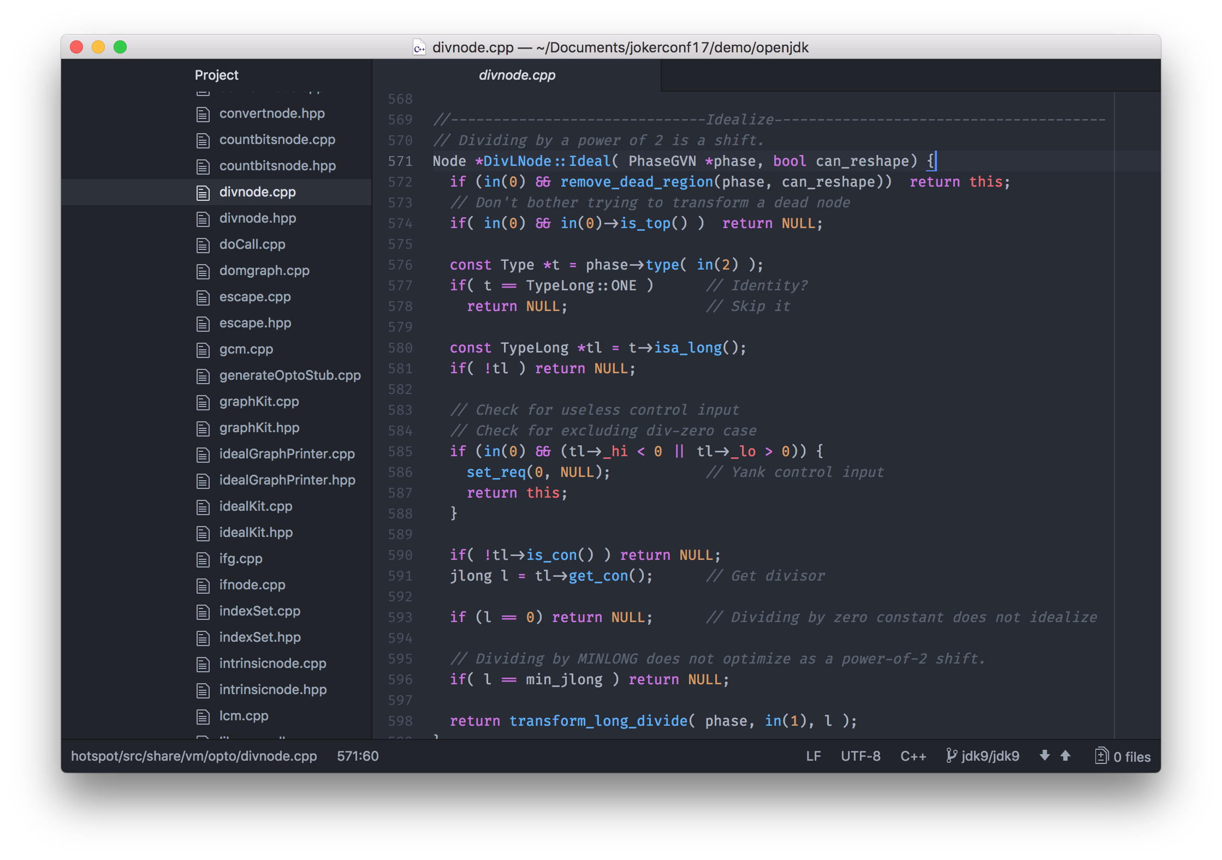1222x860 pixels.
Task: Open grammar selector C++
Action: pos(913,756)
